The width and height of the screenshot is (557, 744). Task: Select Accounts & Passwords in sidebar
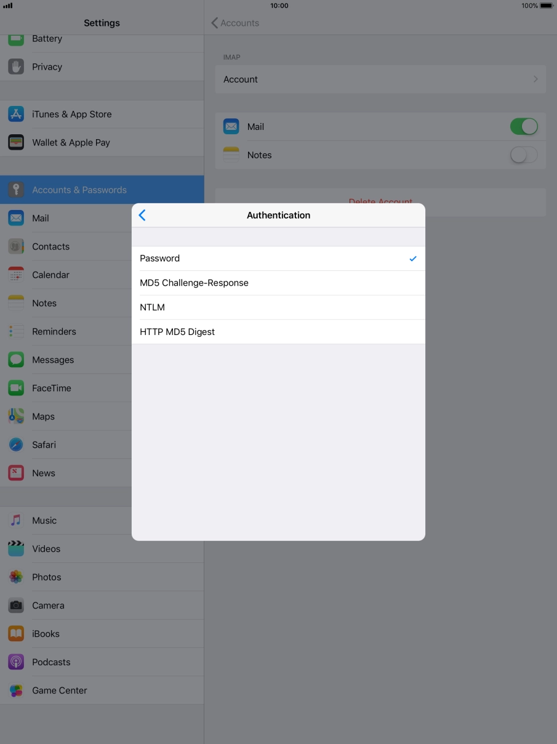(x=79, y=190)
